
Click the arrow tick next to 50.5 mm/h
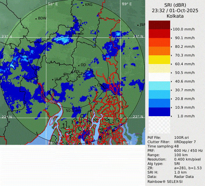[172, 73]
